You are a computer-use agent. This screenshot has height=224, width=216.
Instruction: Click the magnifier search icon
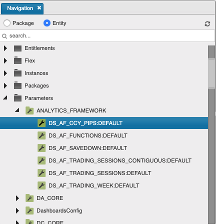4,36
